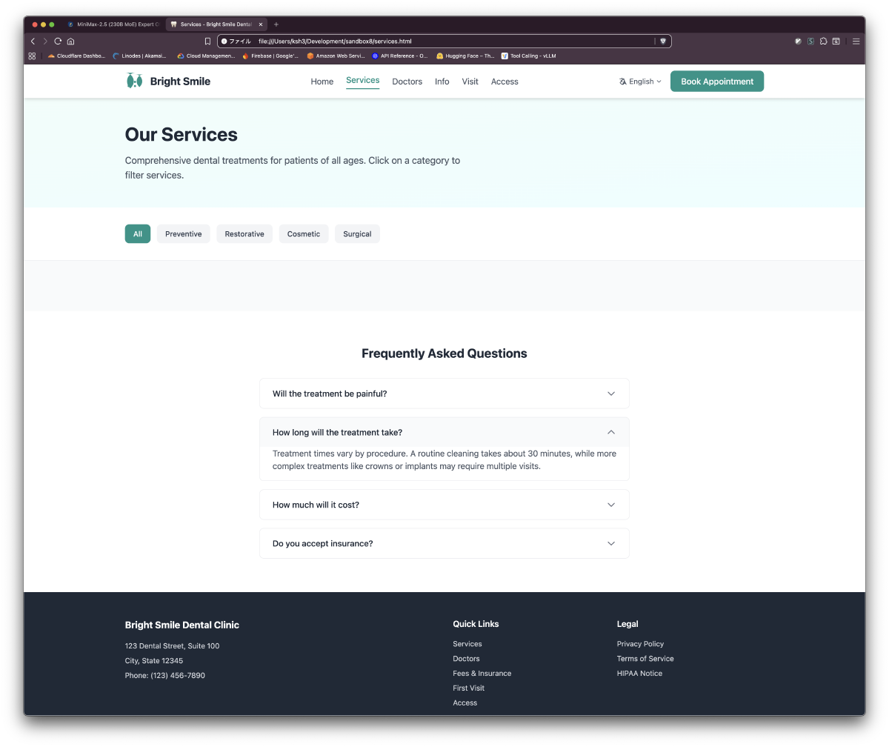889x747 pixels.
Task: Click the home icon in browser toolbar
Action: pyautogui.click(x=70, y=41)
